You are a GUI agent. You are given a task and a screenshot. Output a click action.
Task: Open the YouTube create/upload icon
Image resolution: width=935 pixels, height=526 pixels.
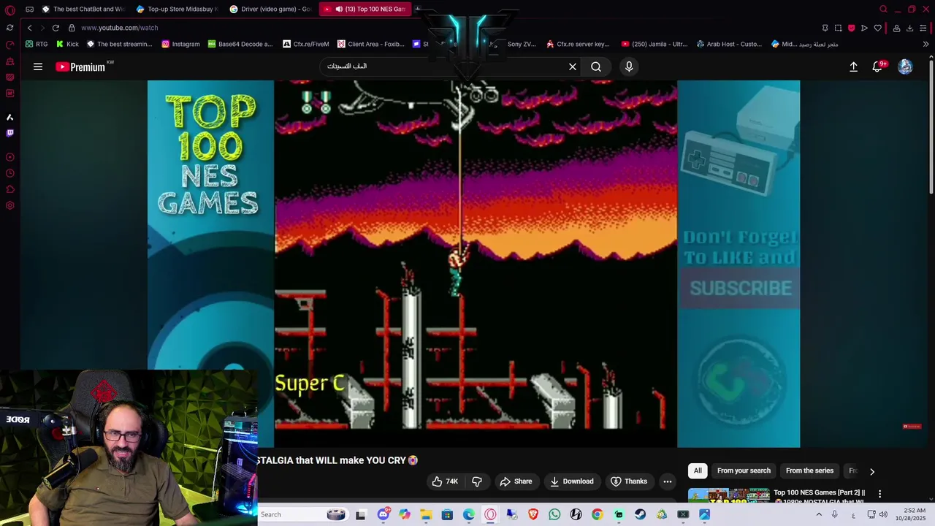pos(853,66)
